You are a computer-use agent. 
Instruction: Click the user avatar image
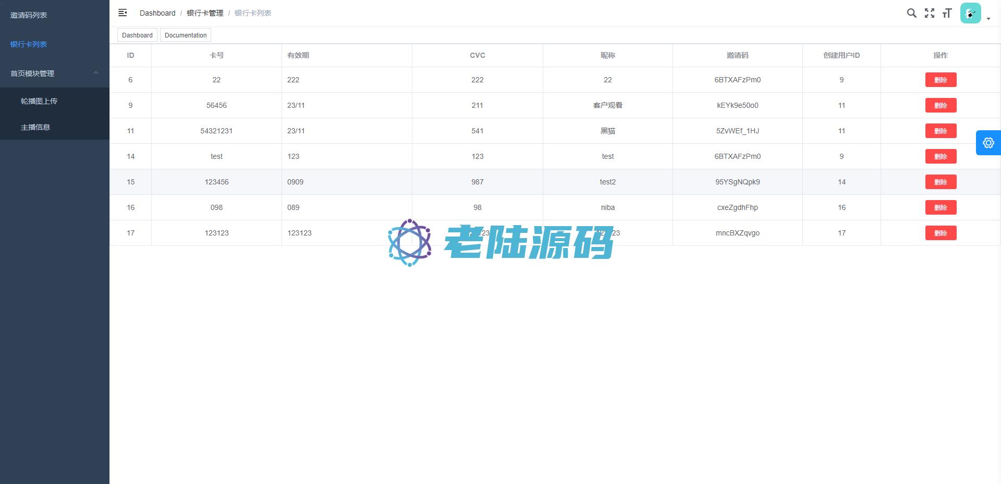(970, 13)
